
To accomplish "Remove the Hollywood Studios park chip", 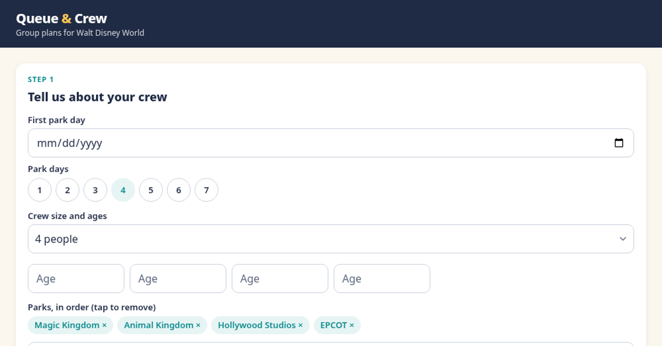I will click(x=260, y=325).
